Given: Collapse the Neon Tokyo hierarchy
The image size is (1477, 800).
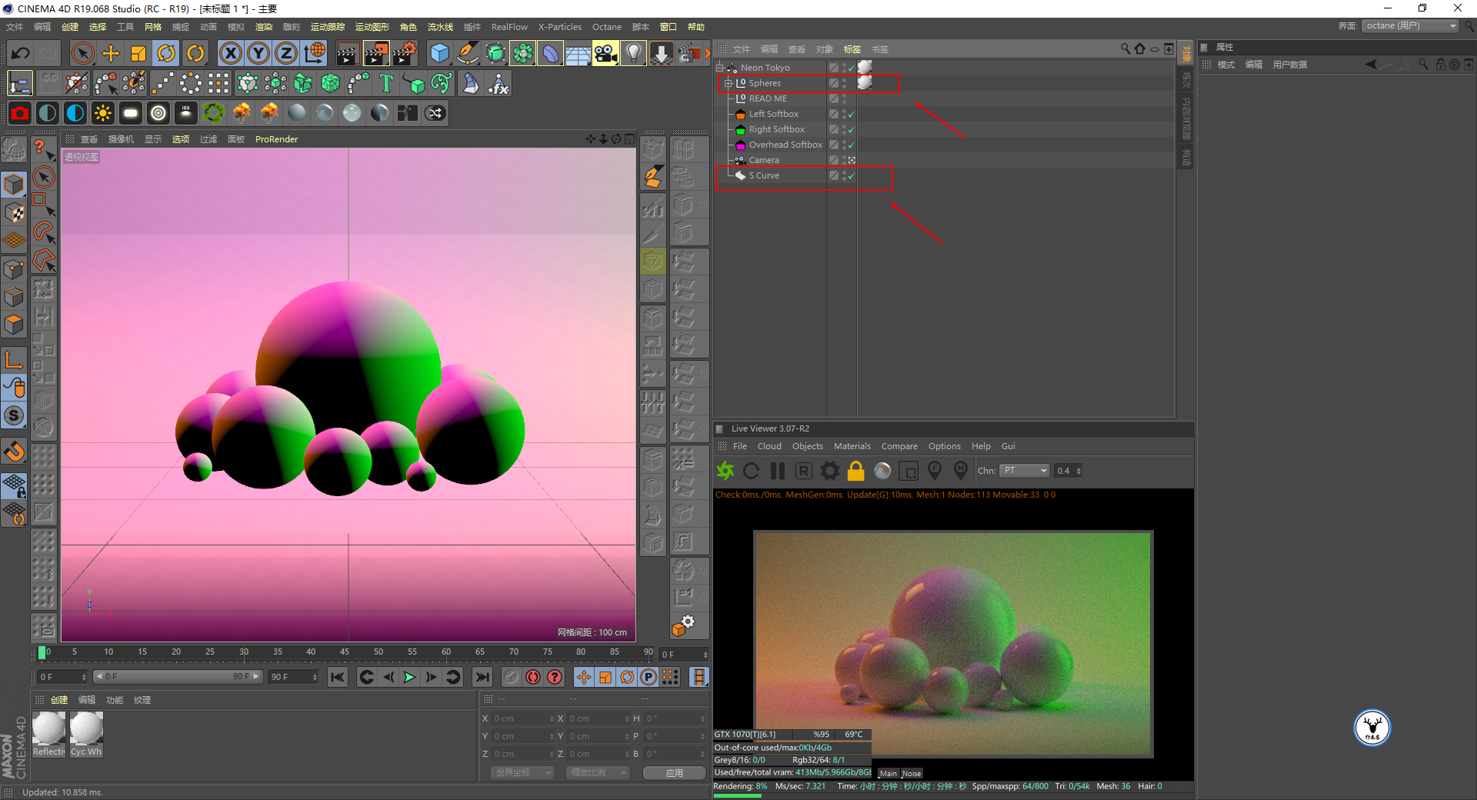Looking at the screenshot, I should (720, 68).
